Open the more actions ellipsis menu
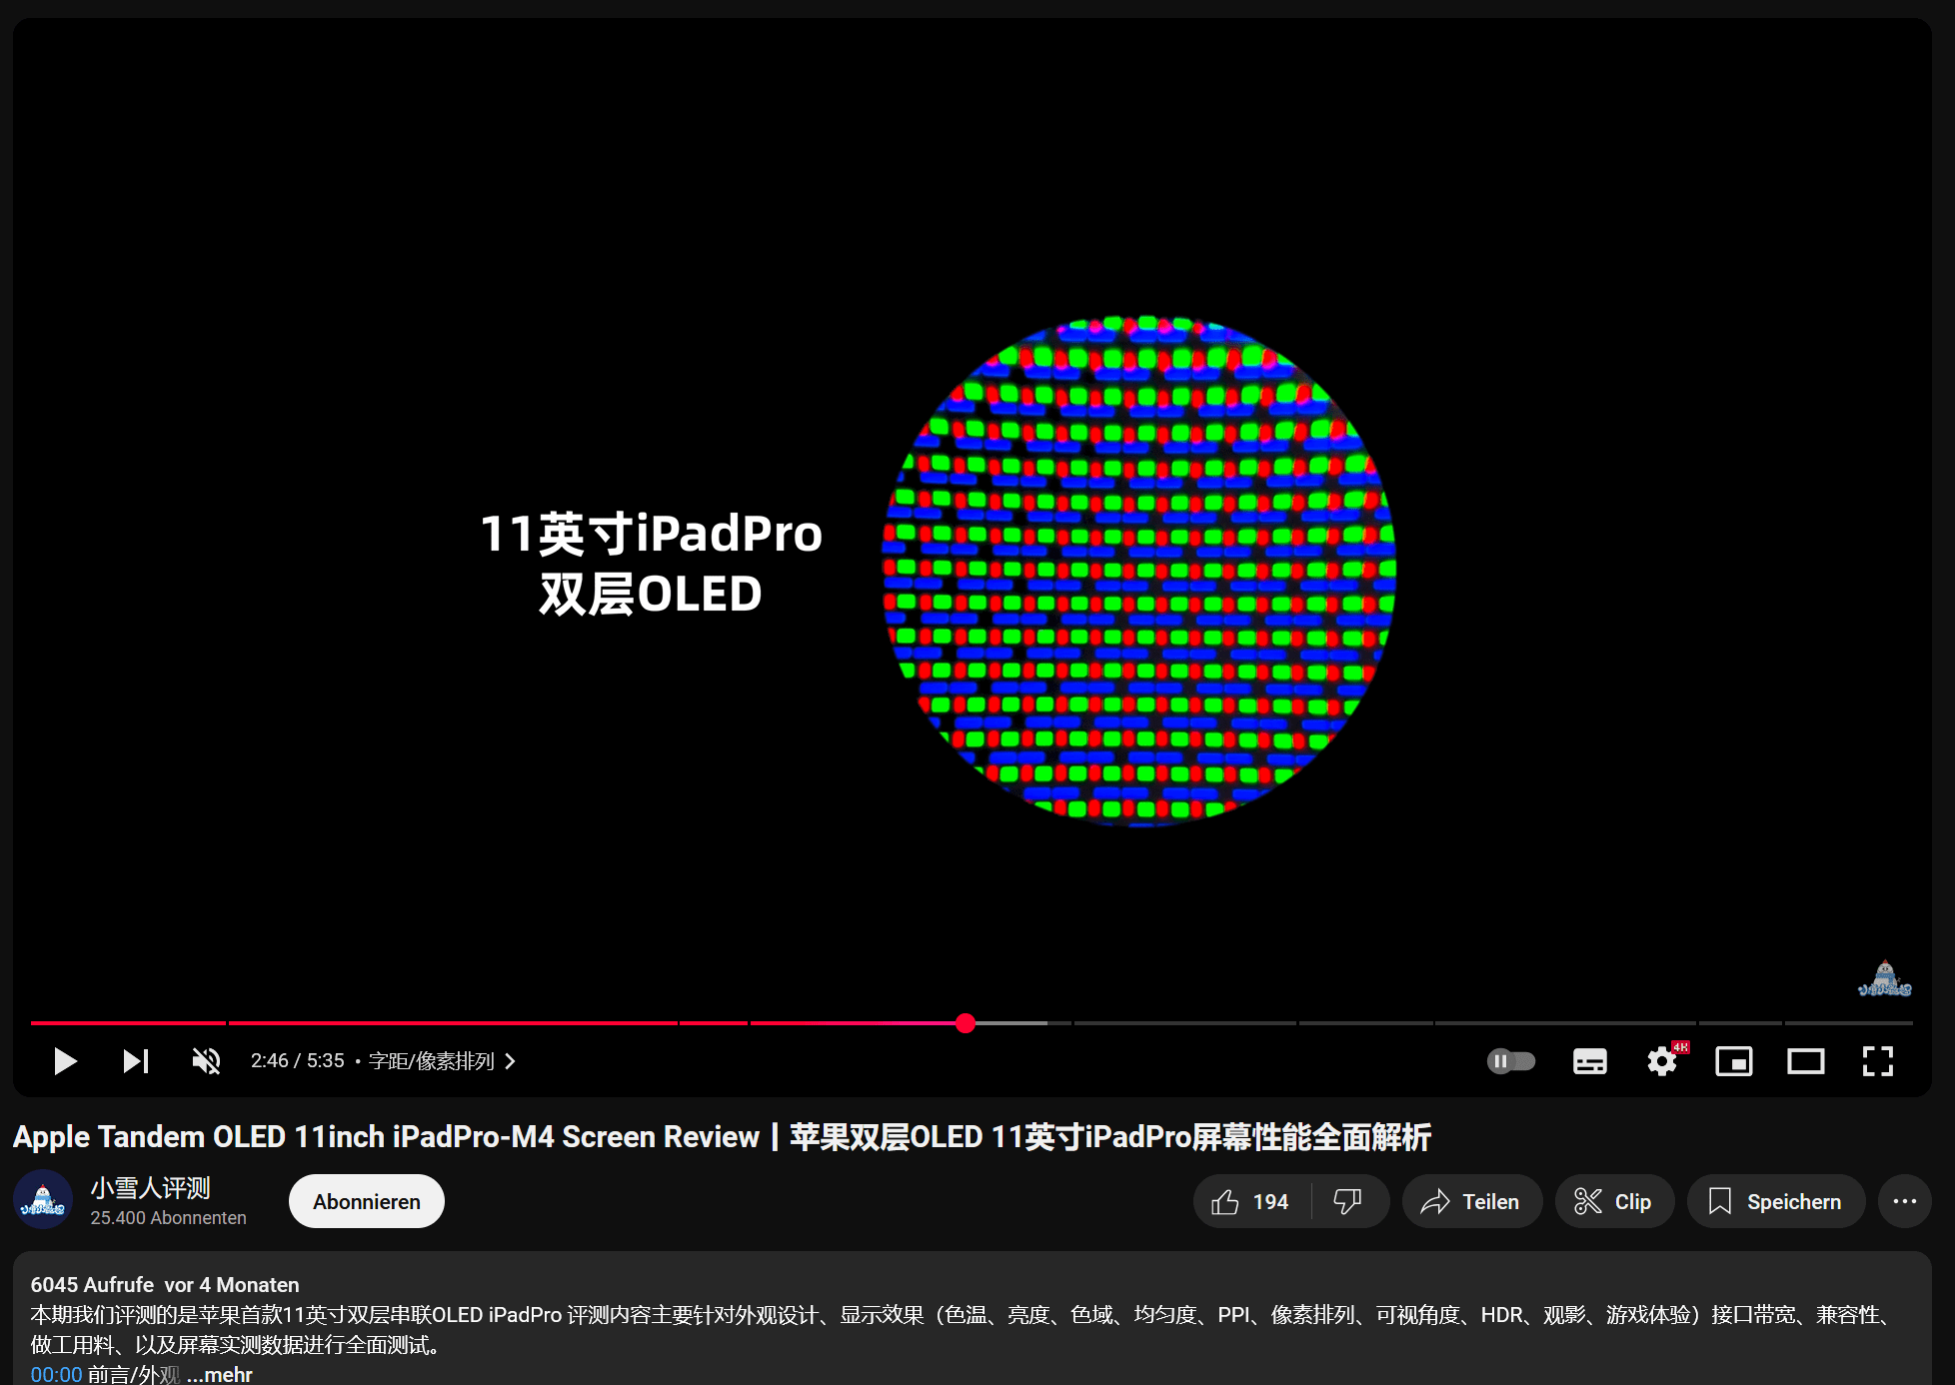 [x=1905, y=1201]
